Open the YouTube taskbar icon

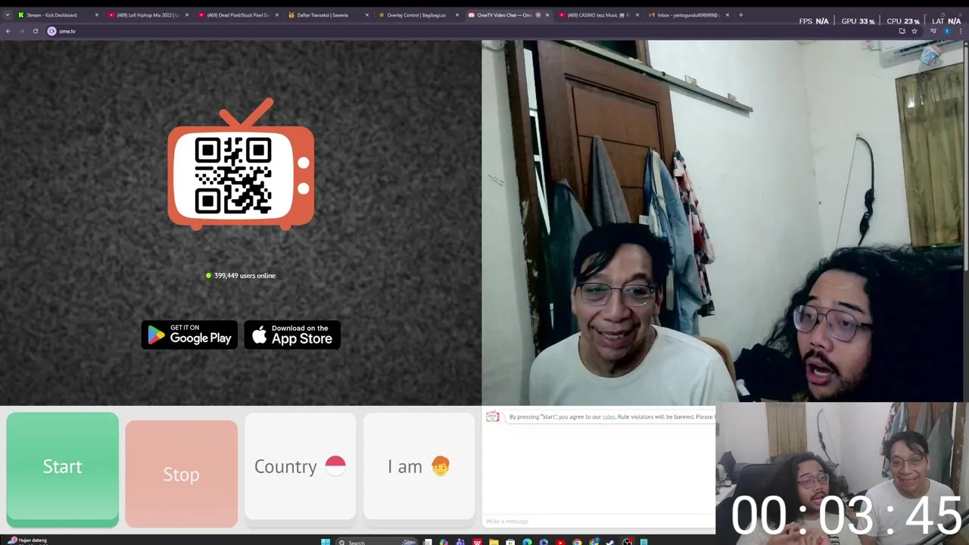[x=560, y=542]
